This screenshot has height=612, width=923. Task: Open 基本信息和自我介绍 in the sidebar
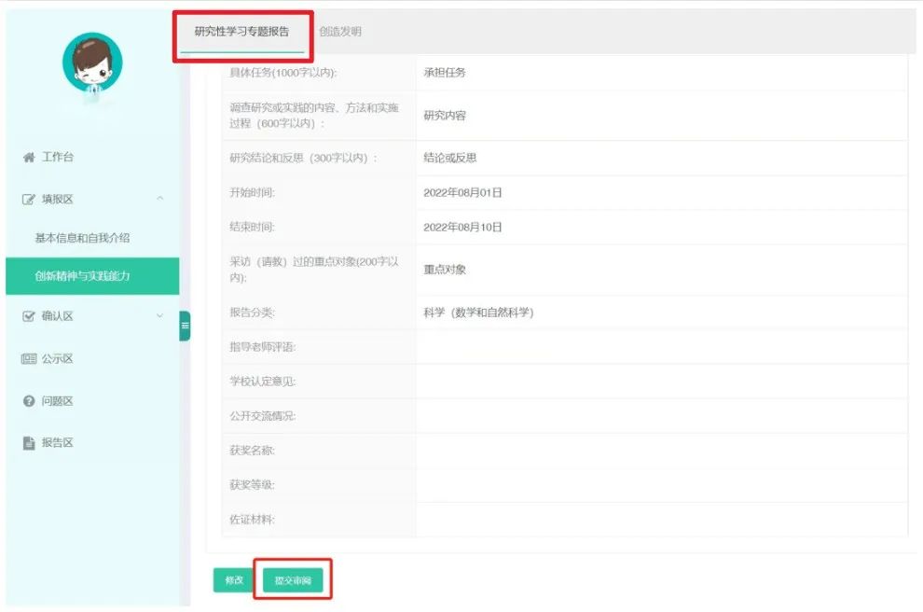pyautogui.click(x=82, y=238)
